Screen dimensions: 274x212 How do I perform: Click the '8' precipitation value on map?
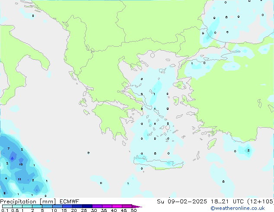5,193
